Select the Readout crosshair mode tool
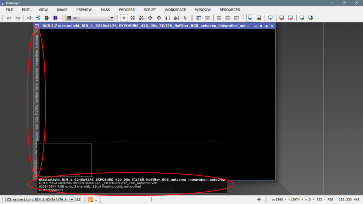Image resolution: width=363 pixels, height=204 pixels. coord(124,18)
